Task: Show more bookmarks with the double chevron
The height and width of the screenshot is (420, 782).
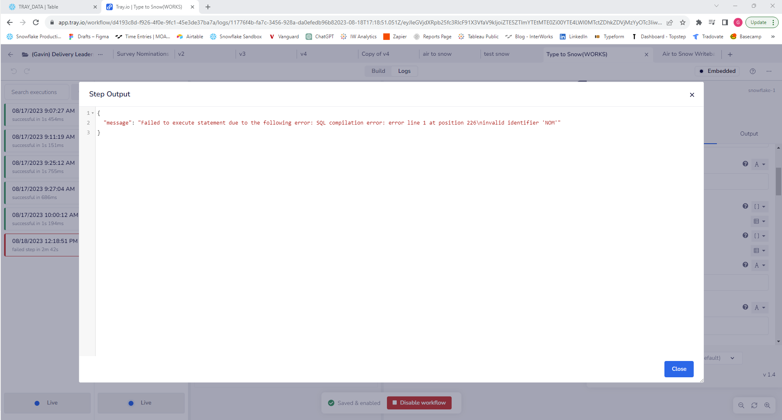Action: (773, 37)
